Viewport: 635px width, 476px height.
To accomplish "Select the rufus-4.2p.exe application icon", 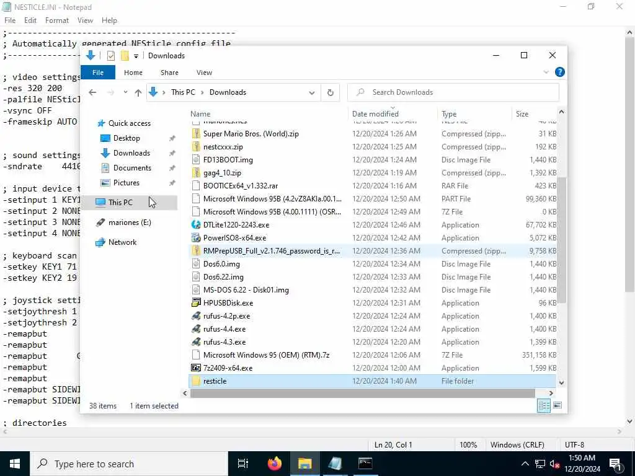I will (x=196, y=315).
